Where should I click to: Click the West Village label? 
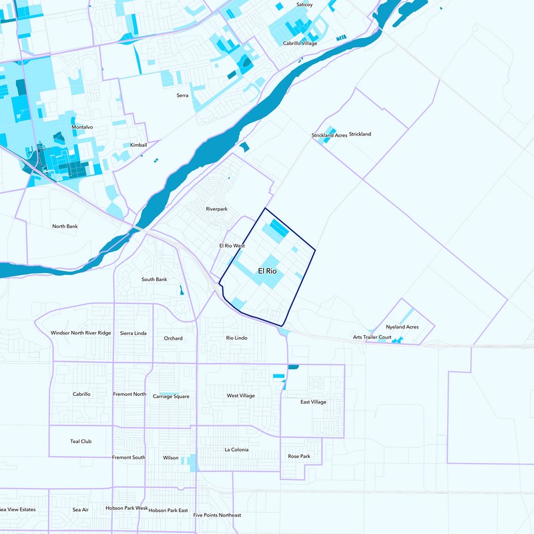pyautogui.click(x=240, y=396)
